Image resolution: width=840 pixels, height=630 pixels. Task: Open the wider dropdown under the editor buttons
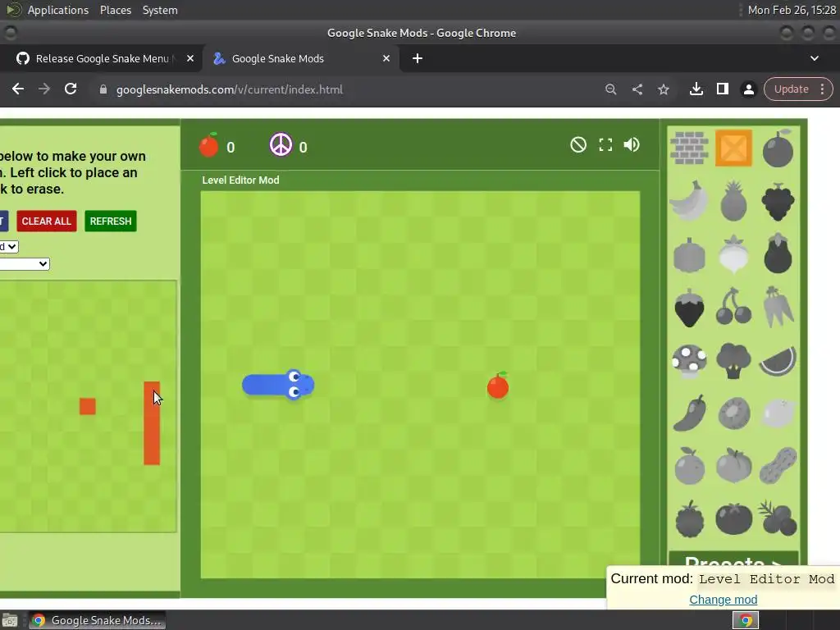point(24,263)
